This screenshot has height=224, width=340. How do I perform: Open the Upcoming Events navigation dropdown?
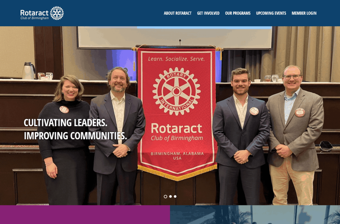tap(271, 13)
